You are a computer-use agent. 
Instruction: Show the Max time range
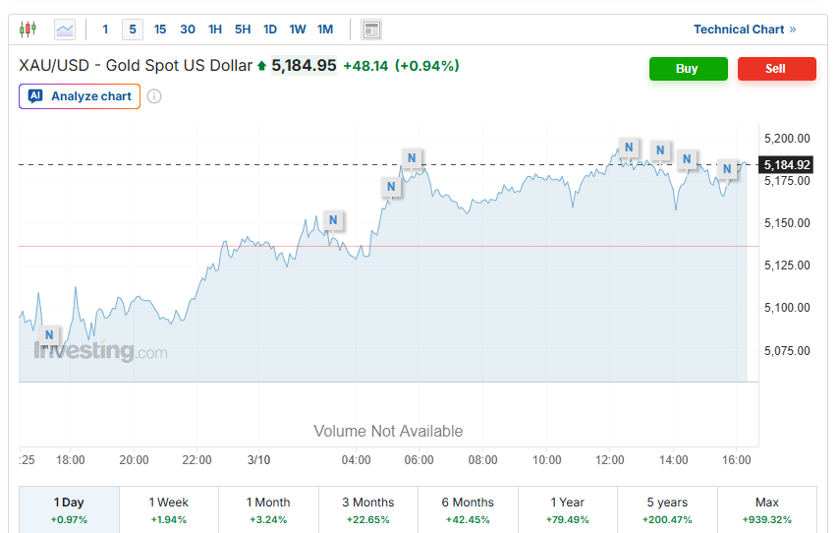(x=766, y=509)
